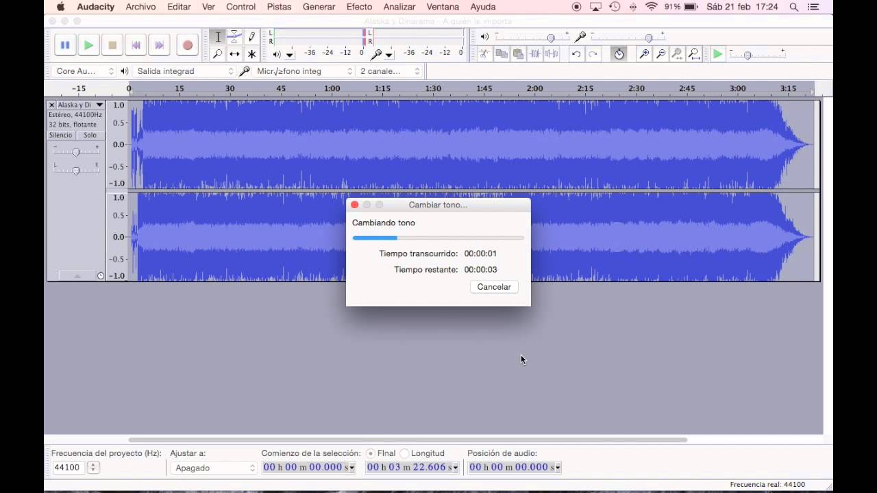Select the Selection (I-beam) tool
This screenshot has height=493, width=877.
(218, 37)
